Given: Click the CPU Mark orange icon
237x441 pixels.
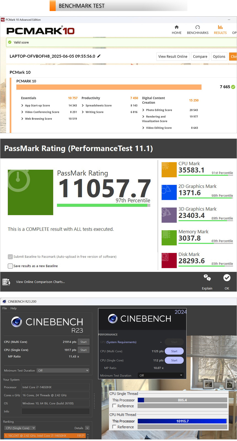Looking at the screenshot, I should pyautogui.click(x=169, y=170).
